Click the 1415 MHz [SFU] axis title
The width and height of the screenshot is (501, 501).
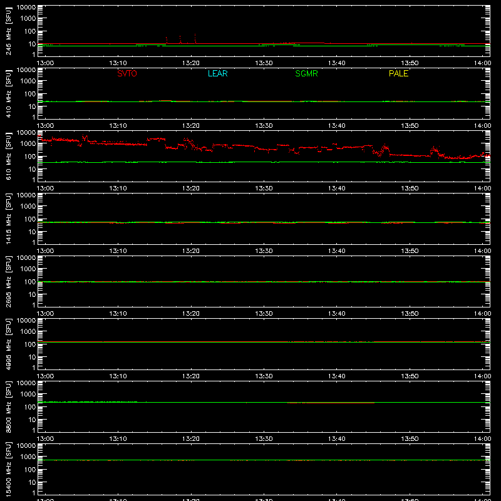(x=8, y=219)
